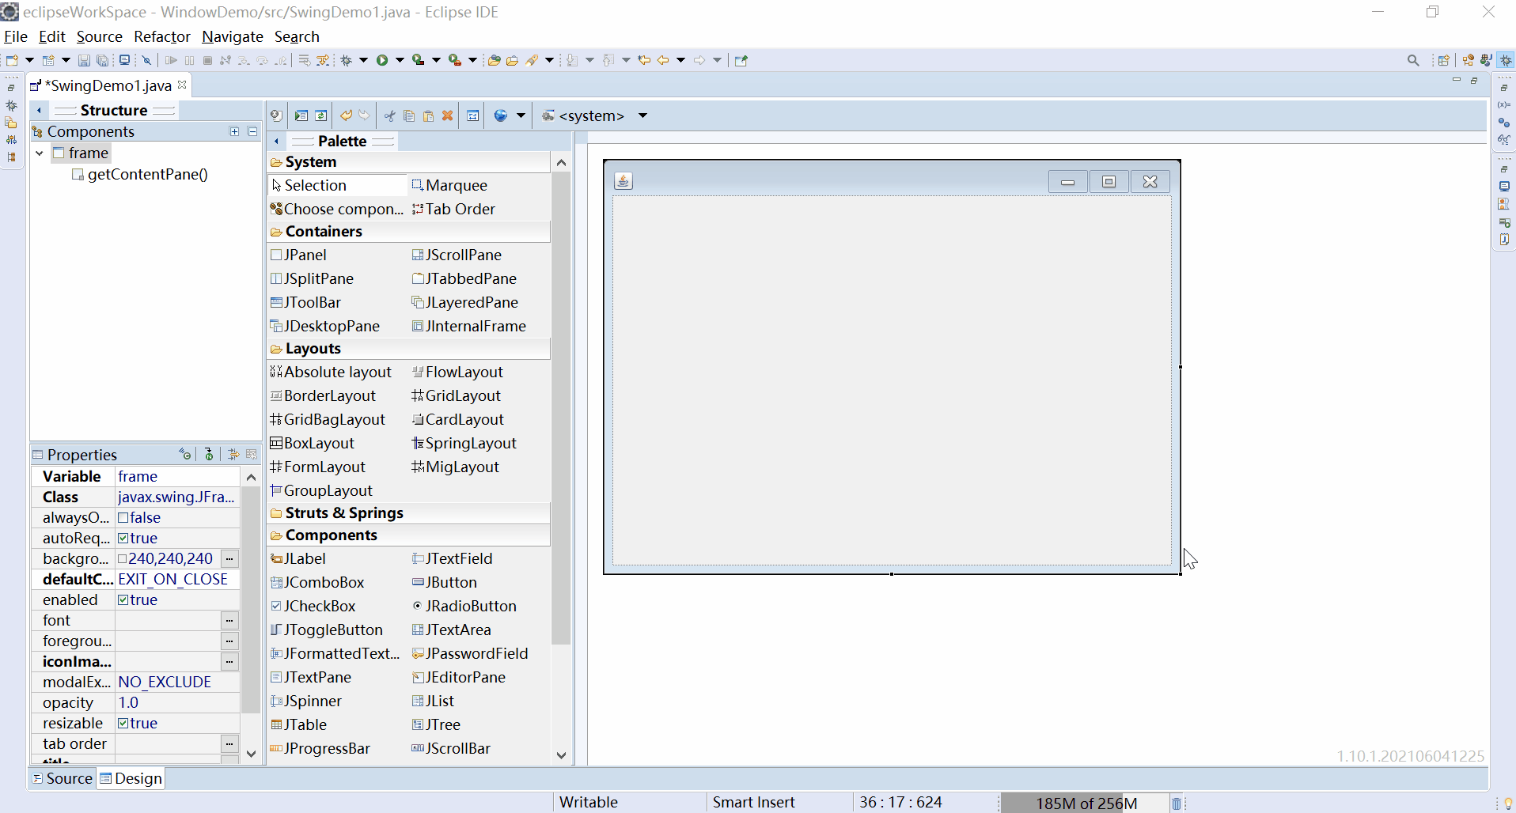Click the Save icon in main toolbar

(x=84, y=60)
